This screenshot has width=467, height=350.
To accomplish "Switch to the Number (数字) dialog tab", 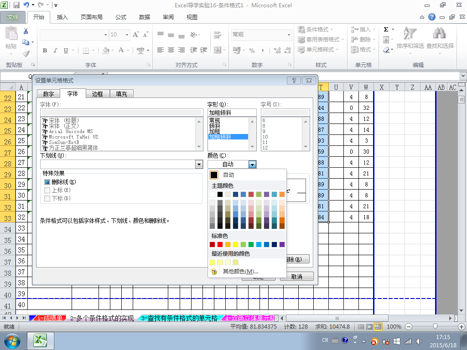I will tap(48, 94).
